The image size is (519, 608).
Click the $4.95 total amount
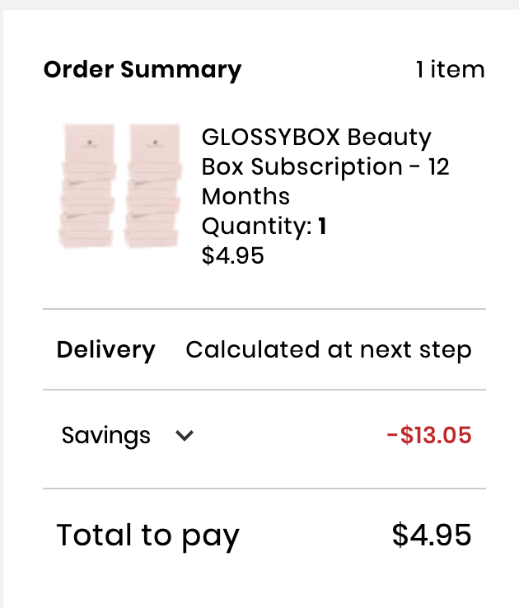[x=432, y=536]
